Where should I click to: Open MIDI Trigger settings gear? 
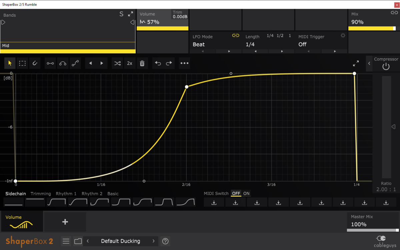tap(343, 36)
